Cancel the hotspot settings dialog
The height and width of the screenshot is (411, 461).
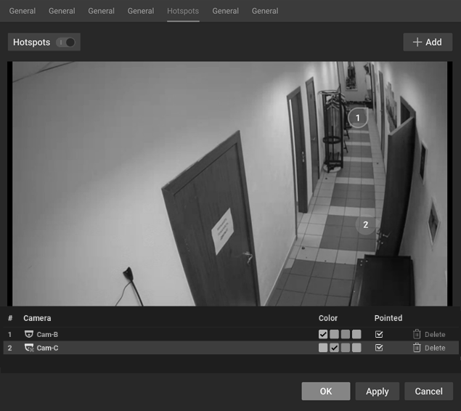pyautogui.click(x=428, y=391)
